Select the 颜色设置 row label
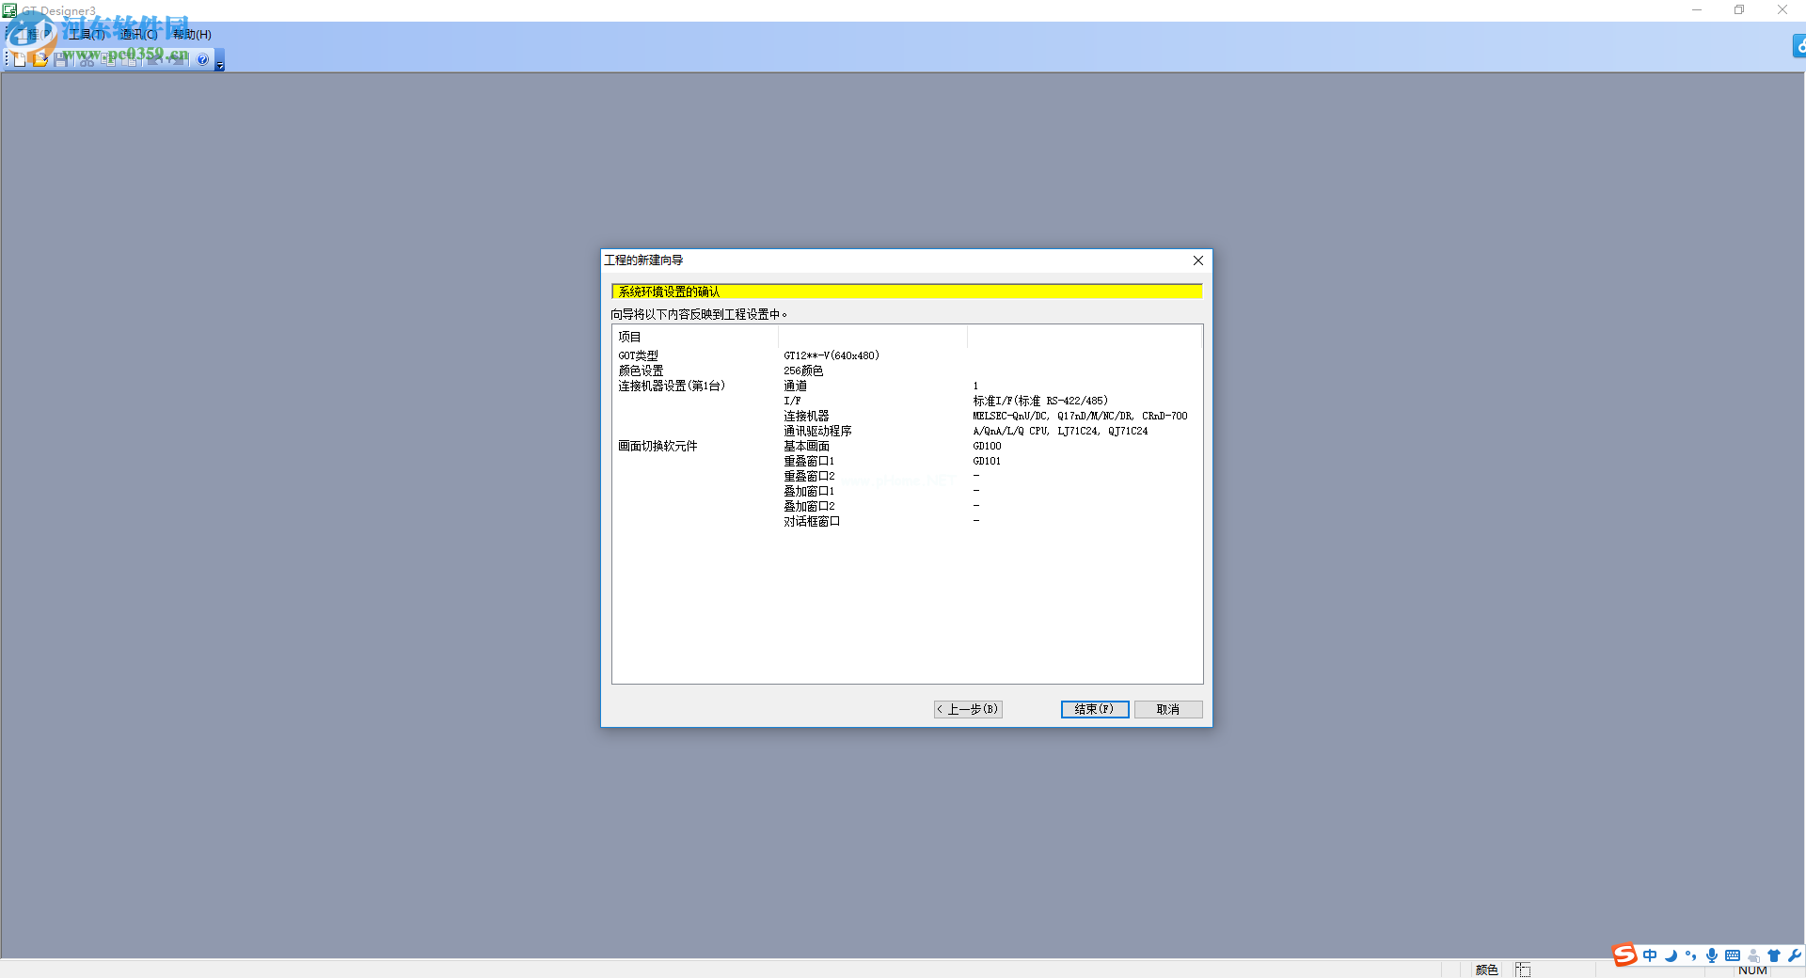 click(641, 371)
